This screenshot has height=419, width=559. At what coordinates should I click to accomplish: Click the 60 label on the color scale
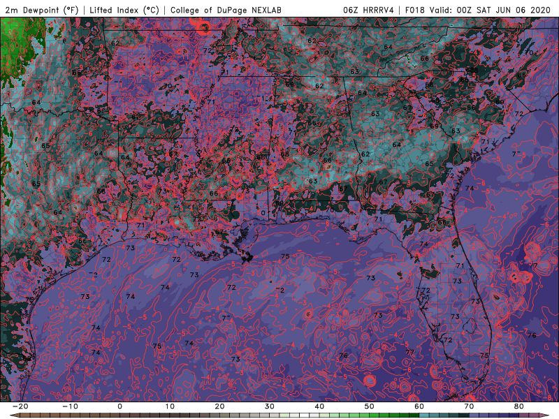(419, 406)
